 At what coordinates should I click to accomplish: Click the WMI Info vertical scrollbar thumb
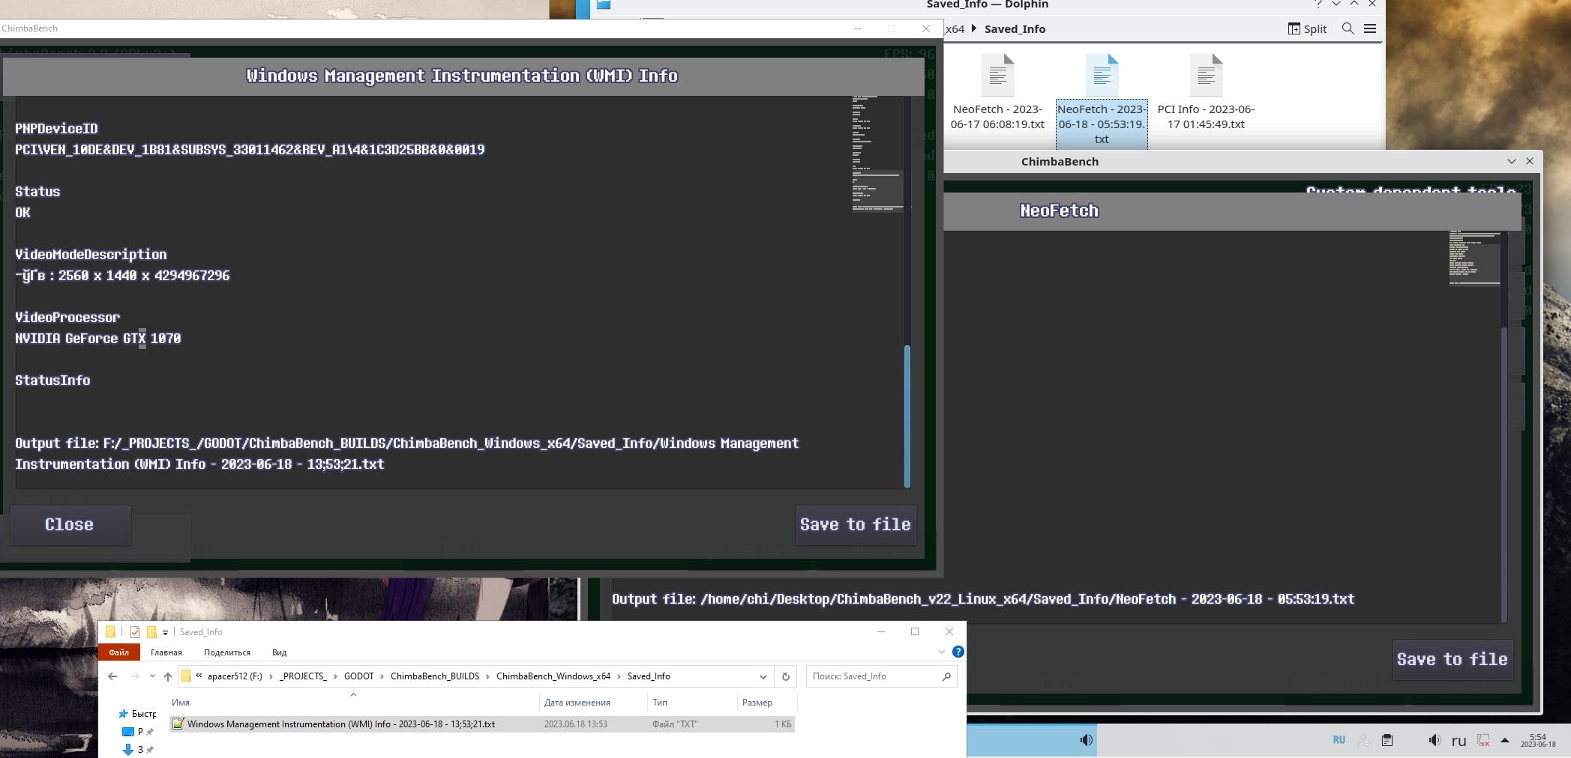pos(907,416)
